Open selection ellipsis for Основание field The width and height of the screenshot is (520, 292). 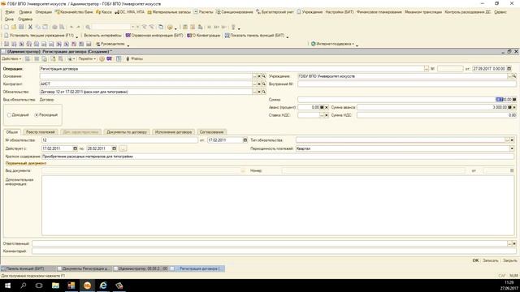(255, 76)
